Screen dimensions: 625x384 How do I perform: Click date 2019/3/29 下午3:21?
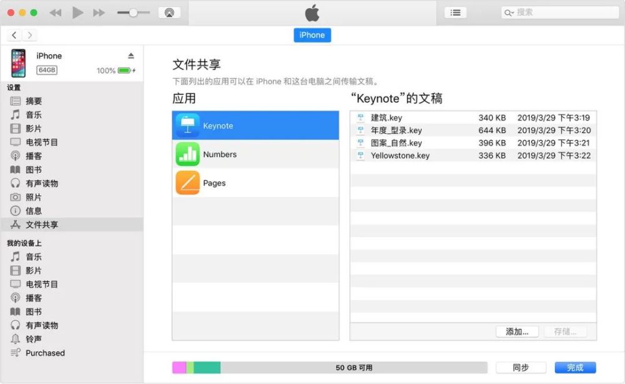click(x=554, y=143)
